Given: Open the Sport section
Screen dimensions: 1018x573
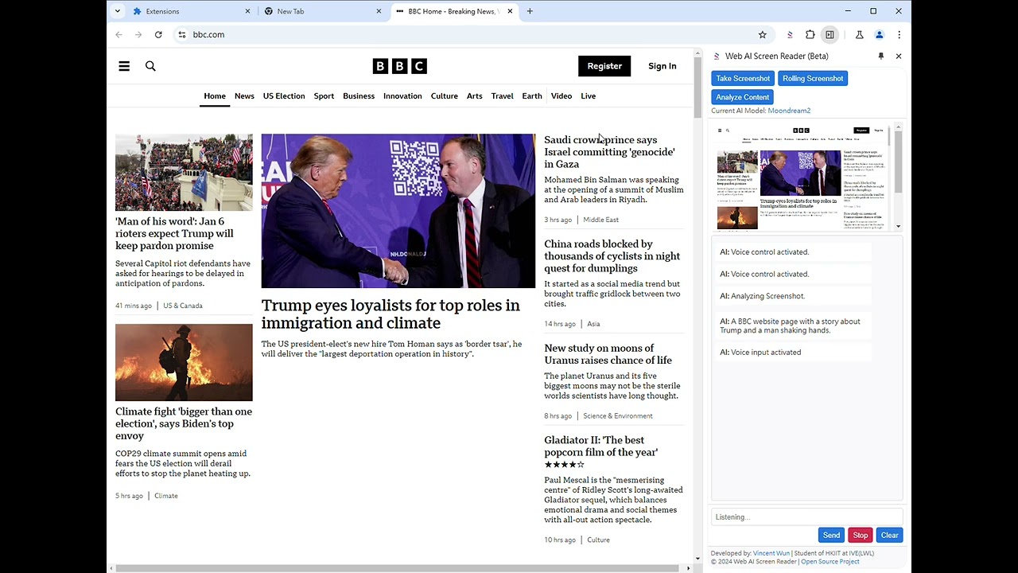Looking at the screenshot, I should click(x=324, y=95).
